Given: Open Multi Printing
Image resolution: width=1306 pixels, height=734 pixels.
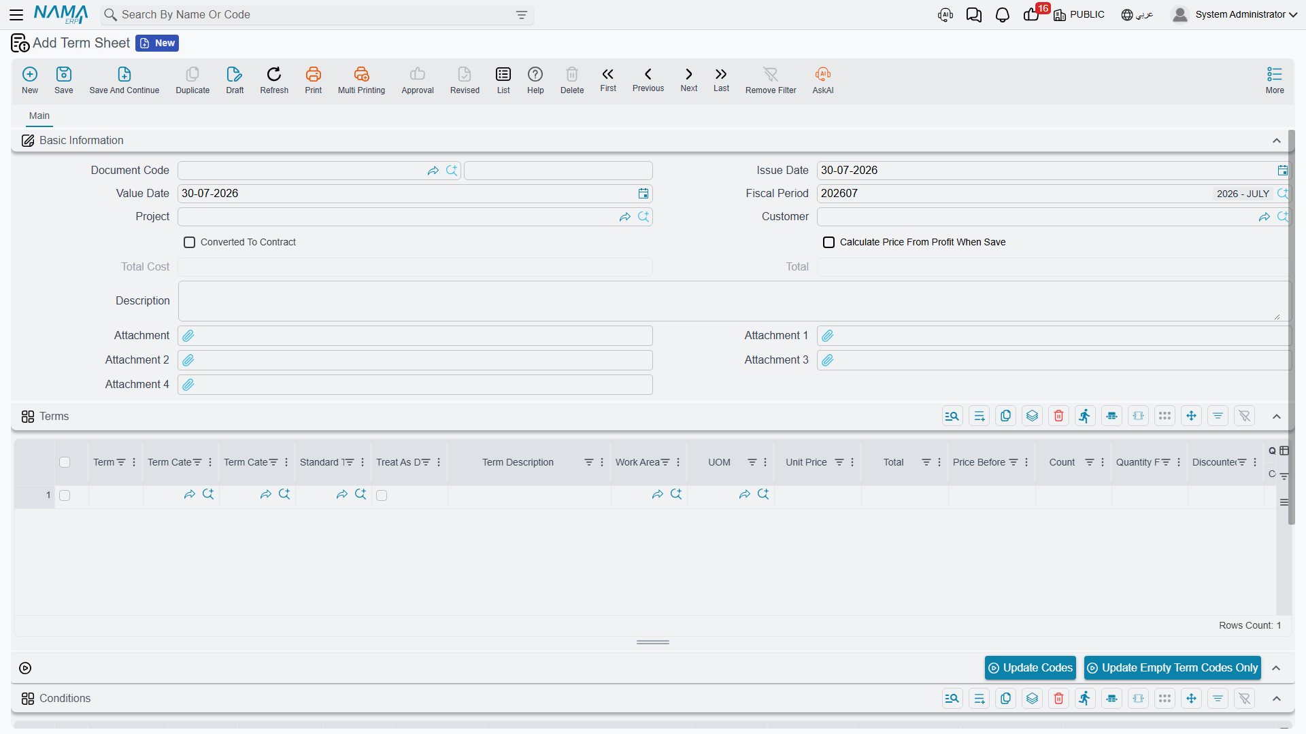Looking at the screenshot, I should pyautogui.click(x=361, y=80).
